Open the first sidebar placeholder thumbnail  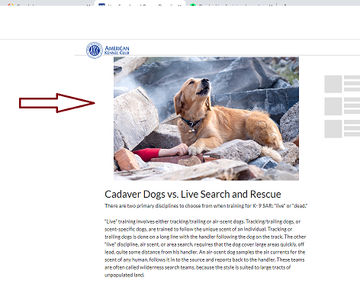(x=333, y=84)
